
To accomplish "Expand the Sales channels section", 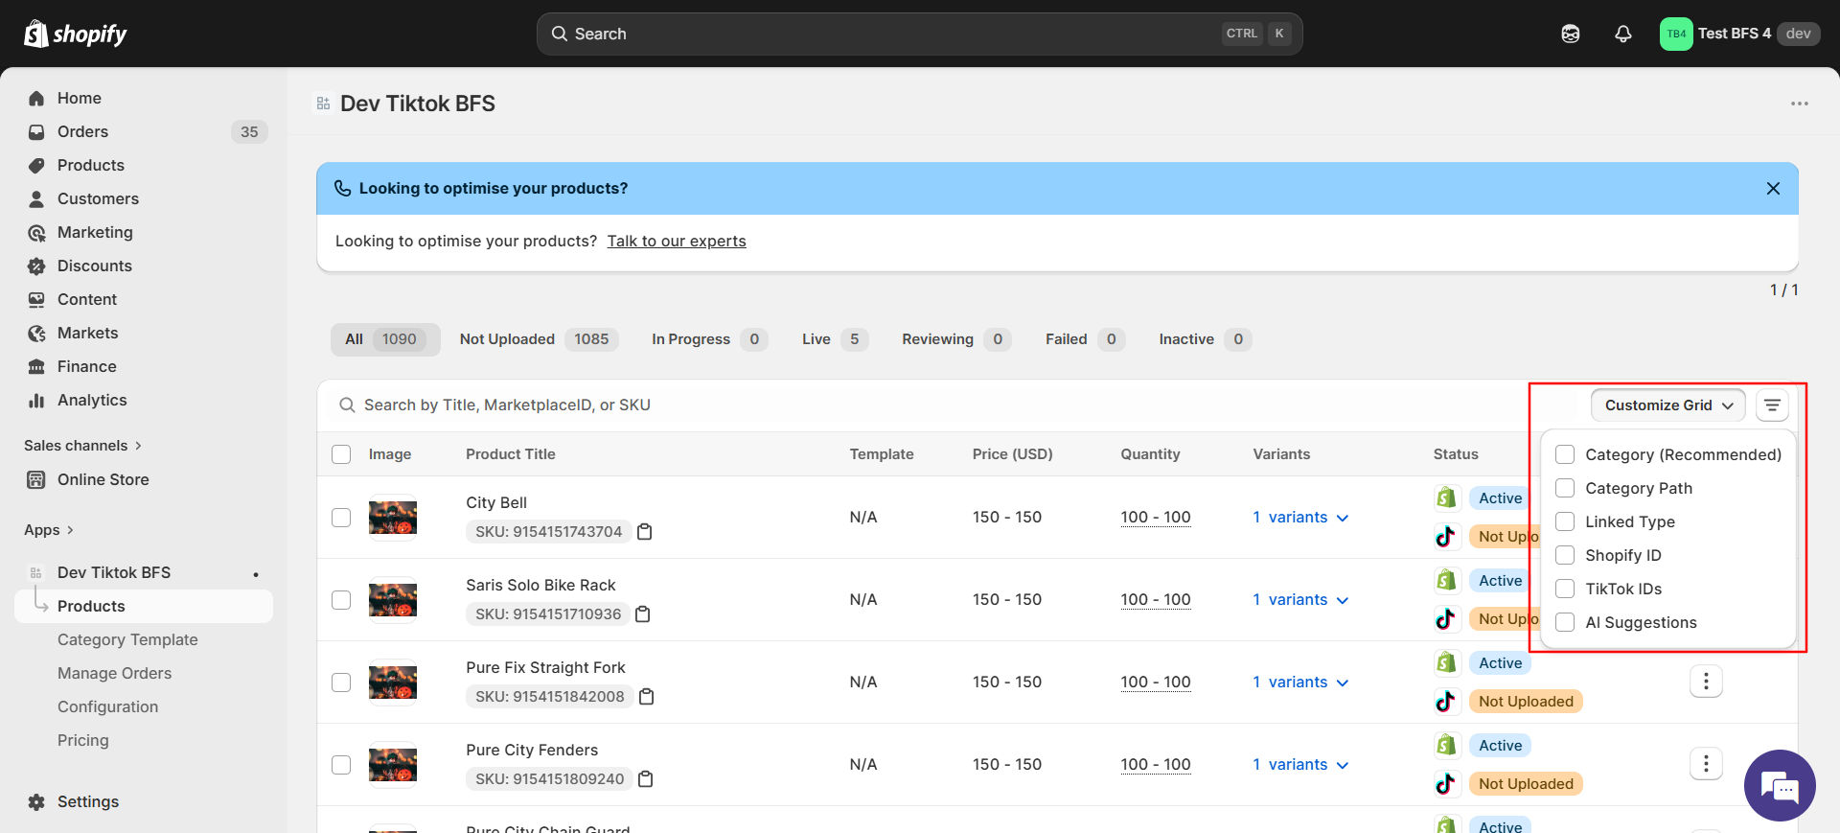I will (82, 446).
